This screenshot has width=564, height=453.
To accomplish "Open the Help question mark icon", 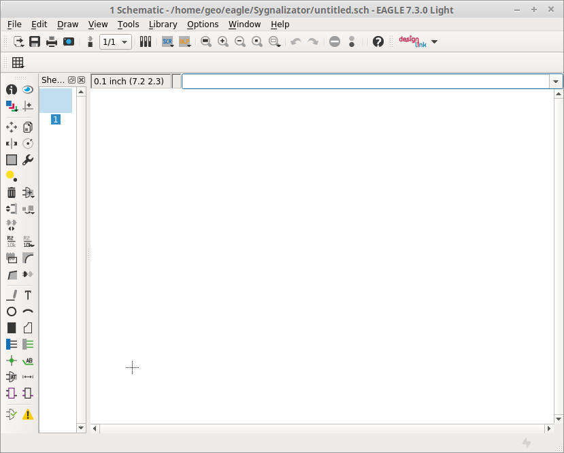I will [x=378, y=41].
